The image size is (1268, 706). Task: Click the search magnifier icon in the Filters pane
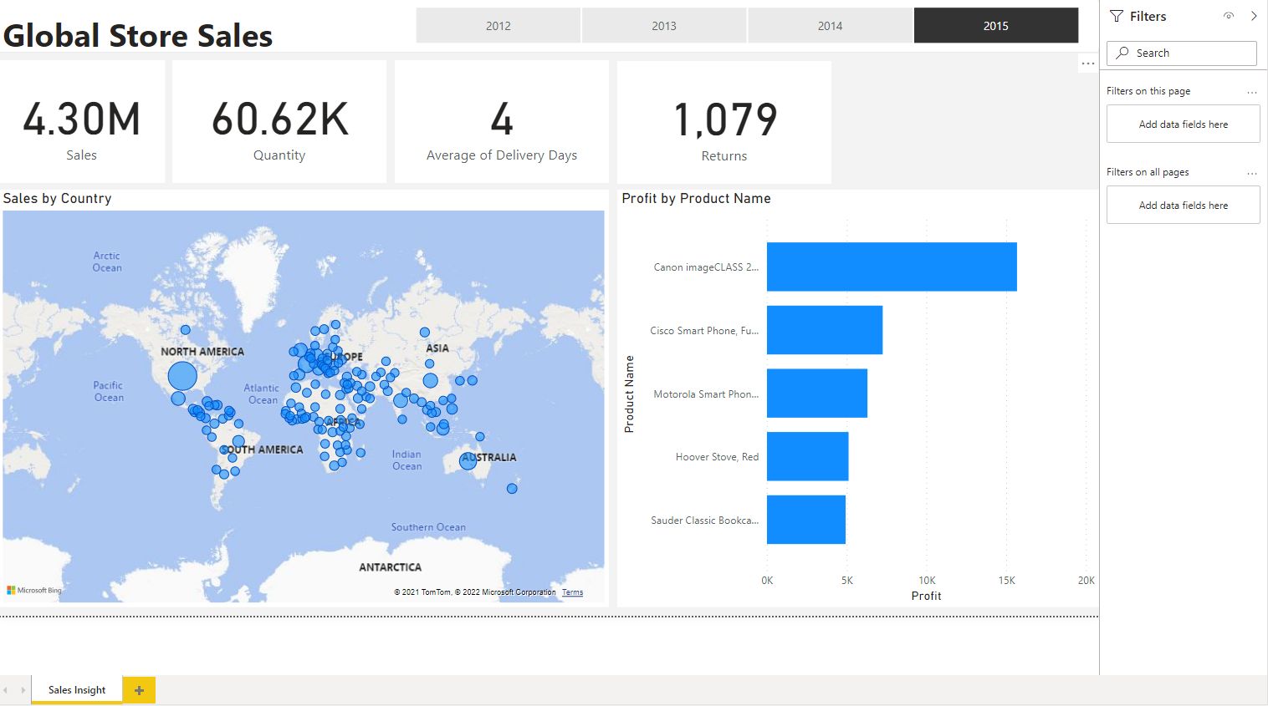(1122, 53)
